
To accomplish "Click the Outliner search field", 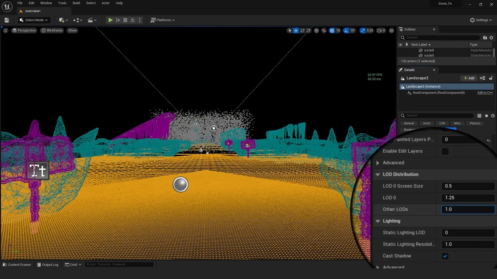I will click(x=440, y=38).
